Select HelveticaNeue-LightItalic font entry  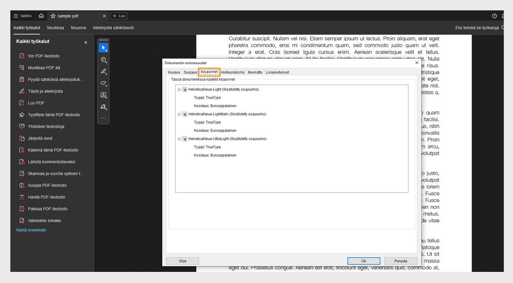point(227,114)
